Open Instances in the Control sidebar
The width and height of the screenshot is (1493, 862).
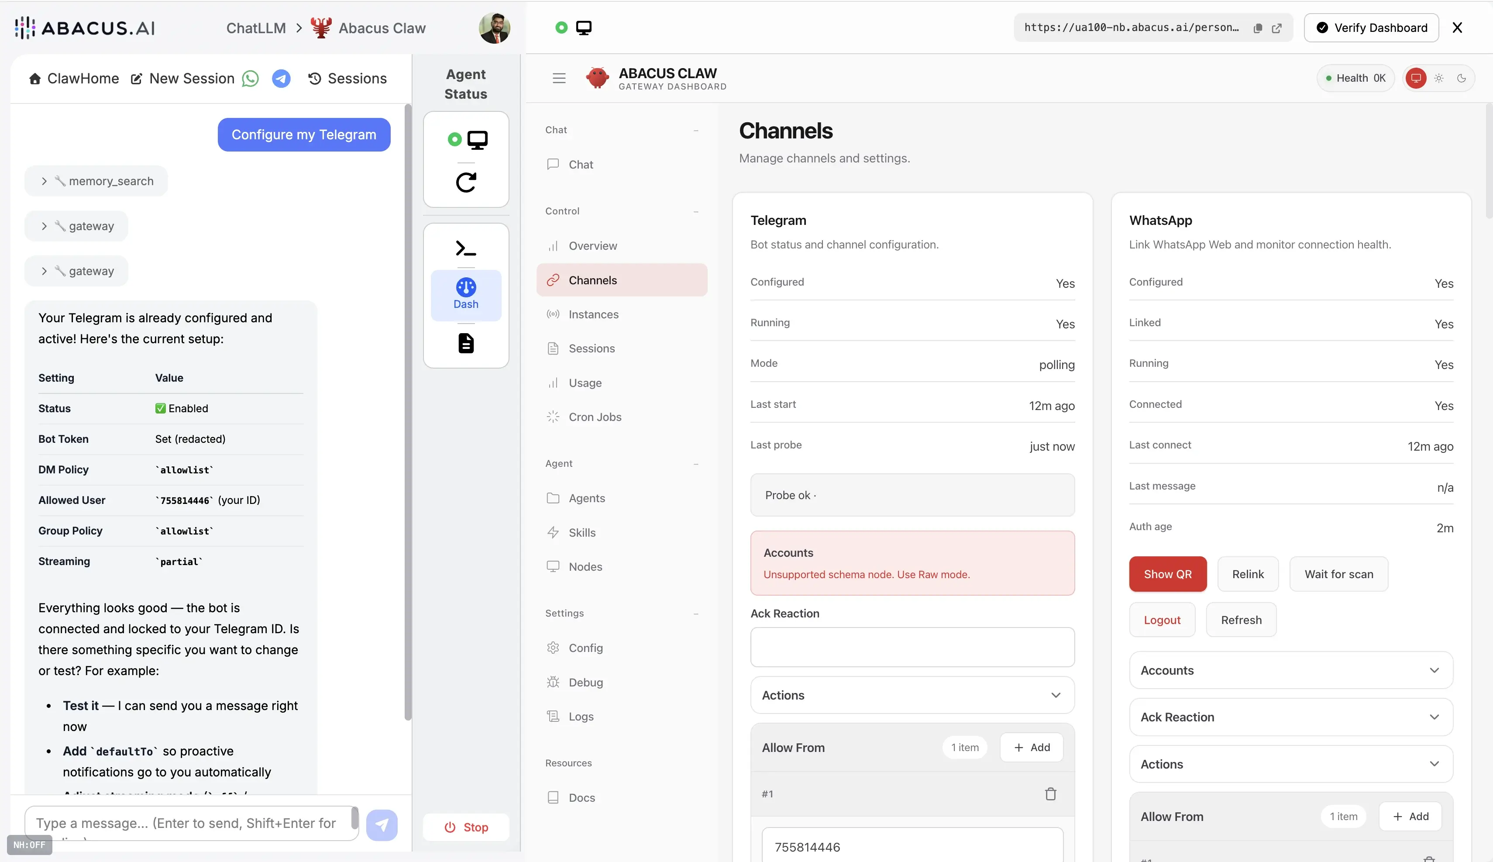593,314
